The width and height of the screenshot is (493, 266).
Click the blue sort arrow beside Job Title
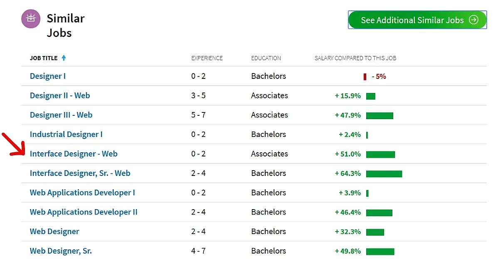point(64,58)
